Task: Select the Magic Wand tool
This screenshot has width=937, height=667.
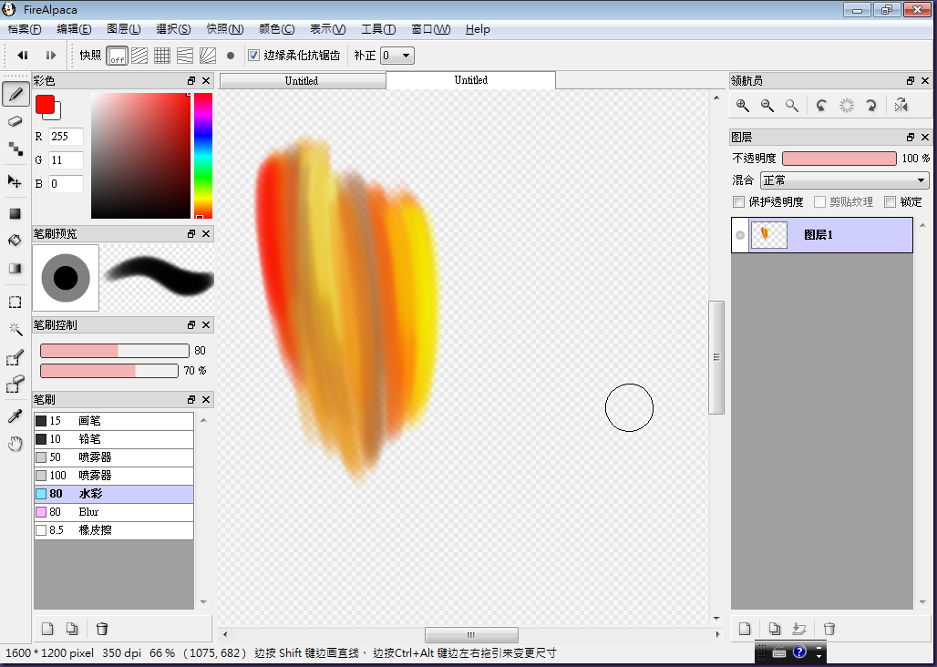Action: (x=15, y=330)
